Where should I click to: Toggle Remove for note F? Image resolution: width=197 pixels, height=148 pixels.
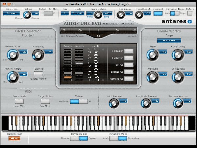coord(79,63)
